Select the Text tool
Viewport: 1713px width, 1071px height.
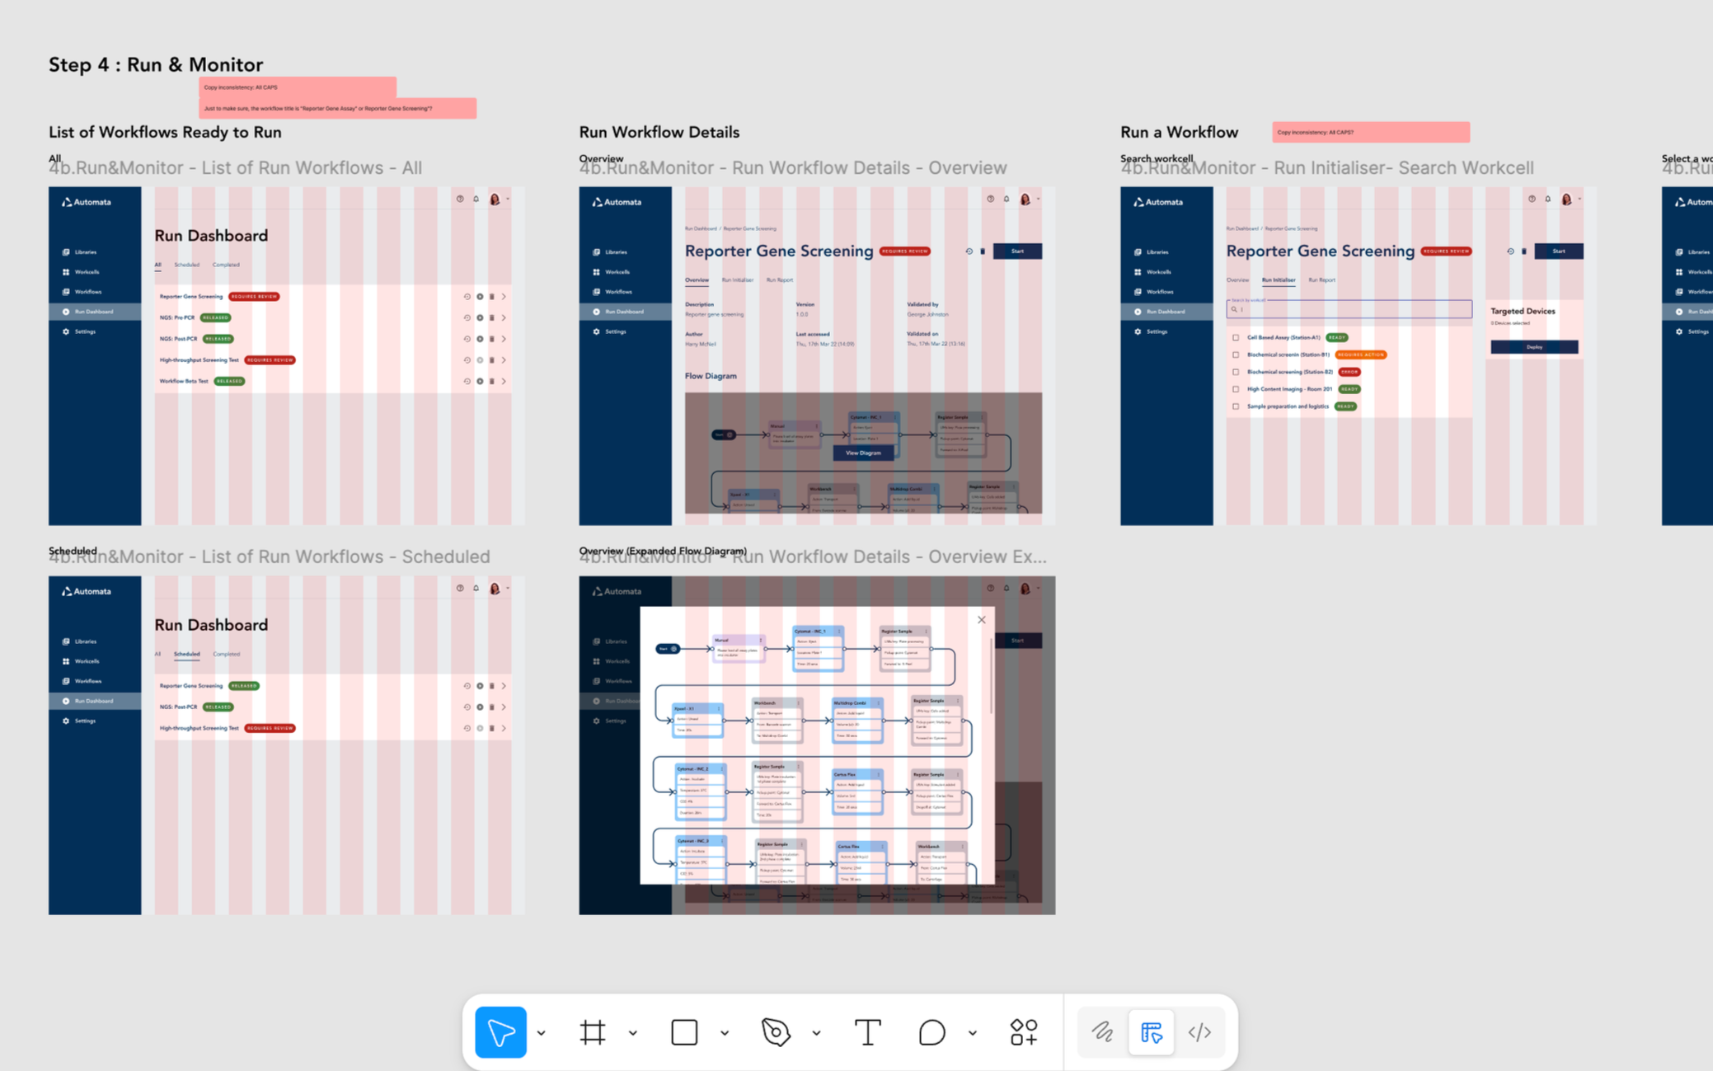point(867,1031)
